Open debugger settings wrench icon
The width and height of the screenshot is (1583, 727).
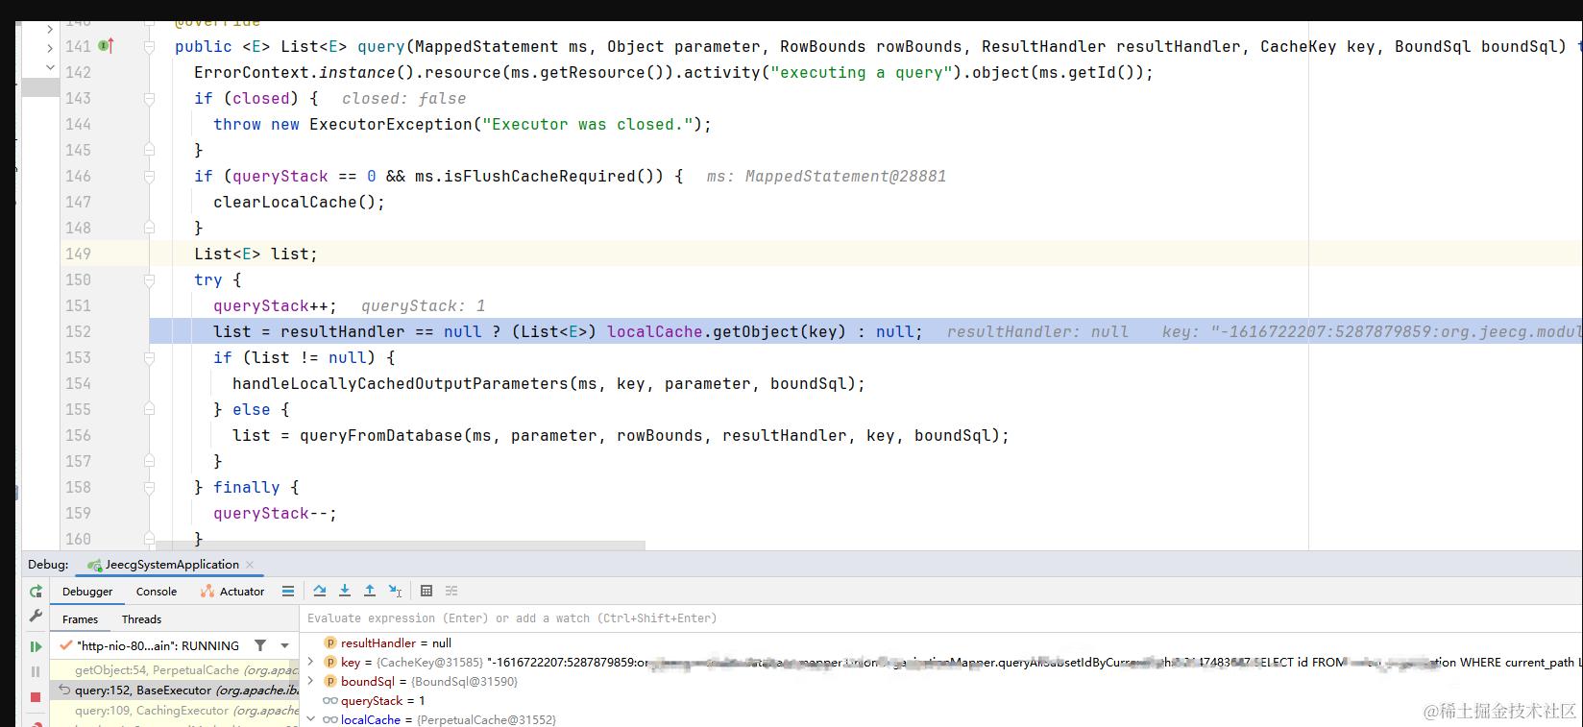pyautogui.click(x=36, y=616)
